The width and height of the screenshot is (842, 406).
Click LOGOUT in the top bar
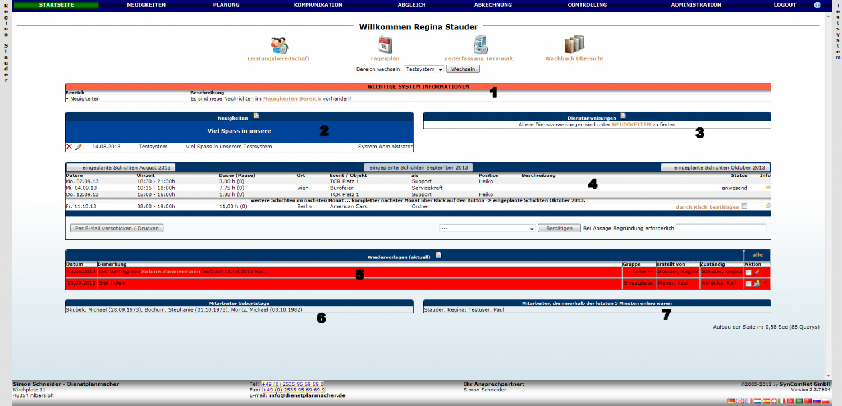pos(785,5)
